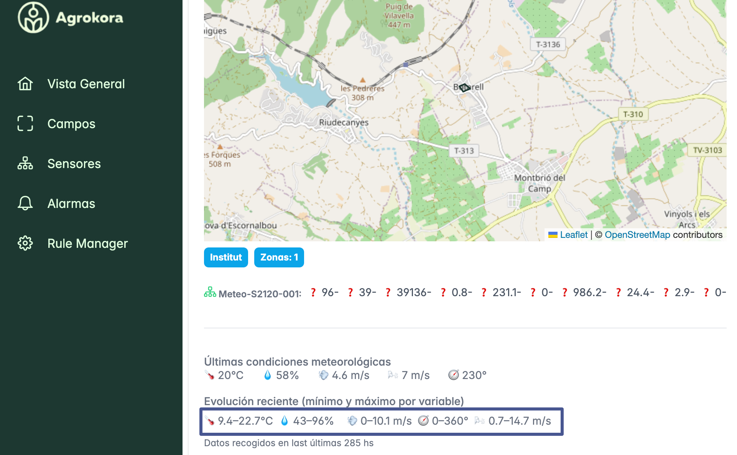Select Campos in the sidebar

coord(71,124)
